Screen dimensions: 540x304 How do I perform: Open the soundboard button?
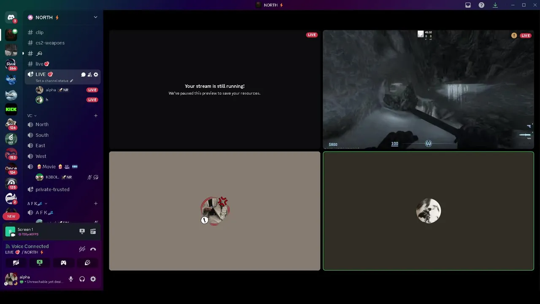click(x=87, y=263)
